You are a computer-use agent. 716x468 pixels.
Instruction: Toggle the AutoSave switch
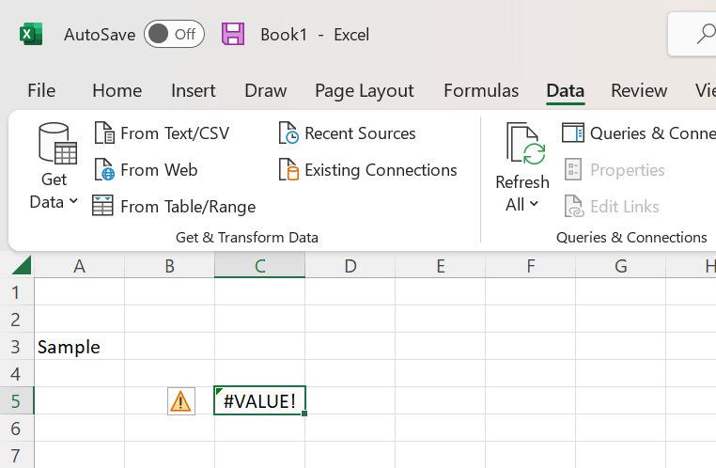coord(174,35)
